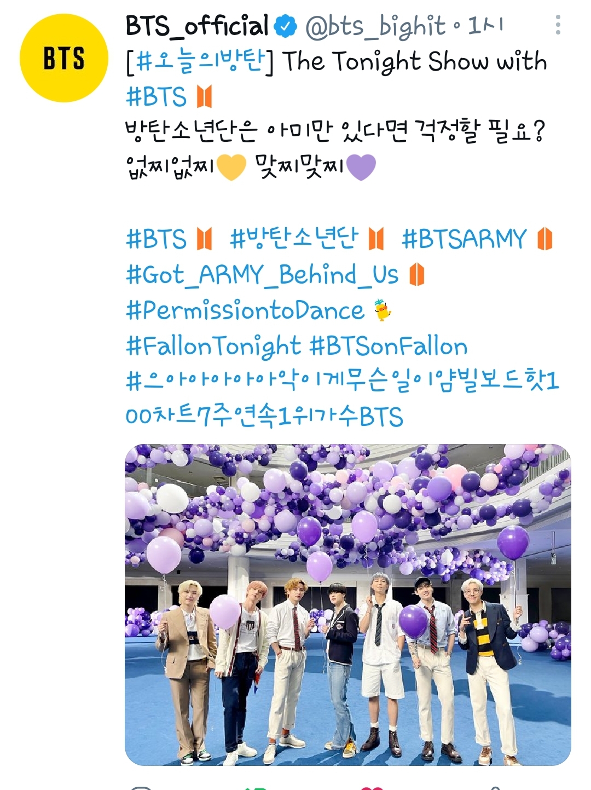The image size is (591, 790).
Task: View the group photo with purple balloons
Action: [348, 604]
